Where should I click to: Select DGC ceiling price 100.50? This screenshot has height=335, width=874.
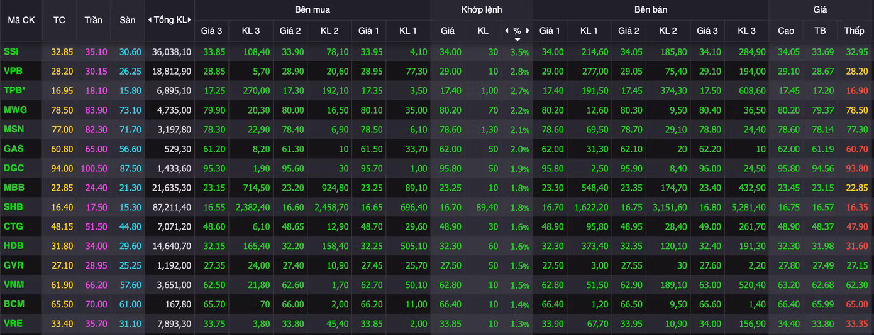point(94,169)
